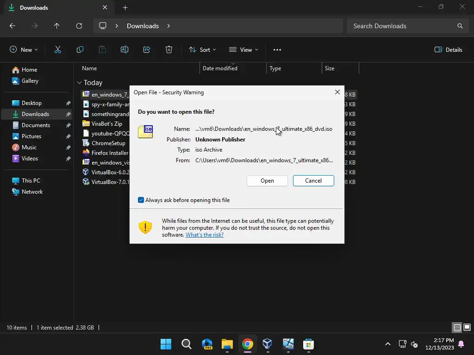Close the Downloads tab
Screen dimensions: 474x355
105,7
